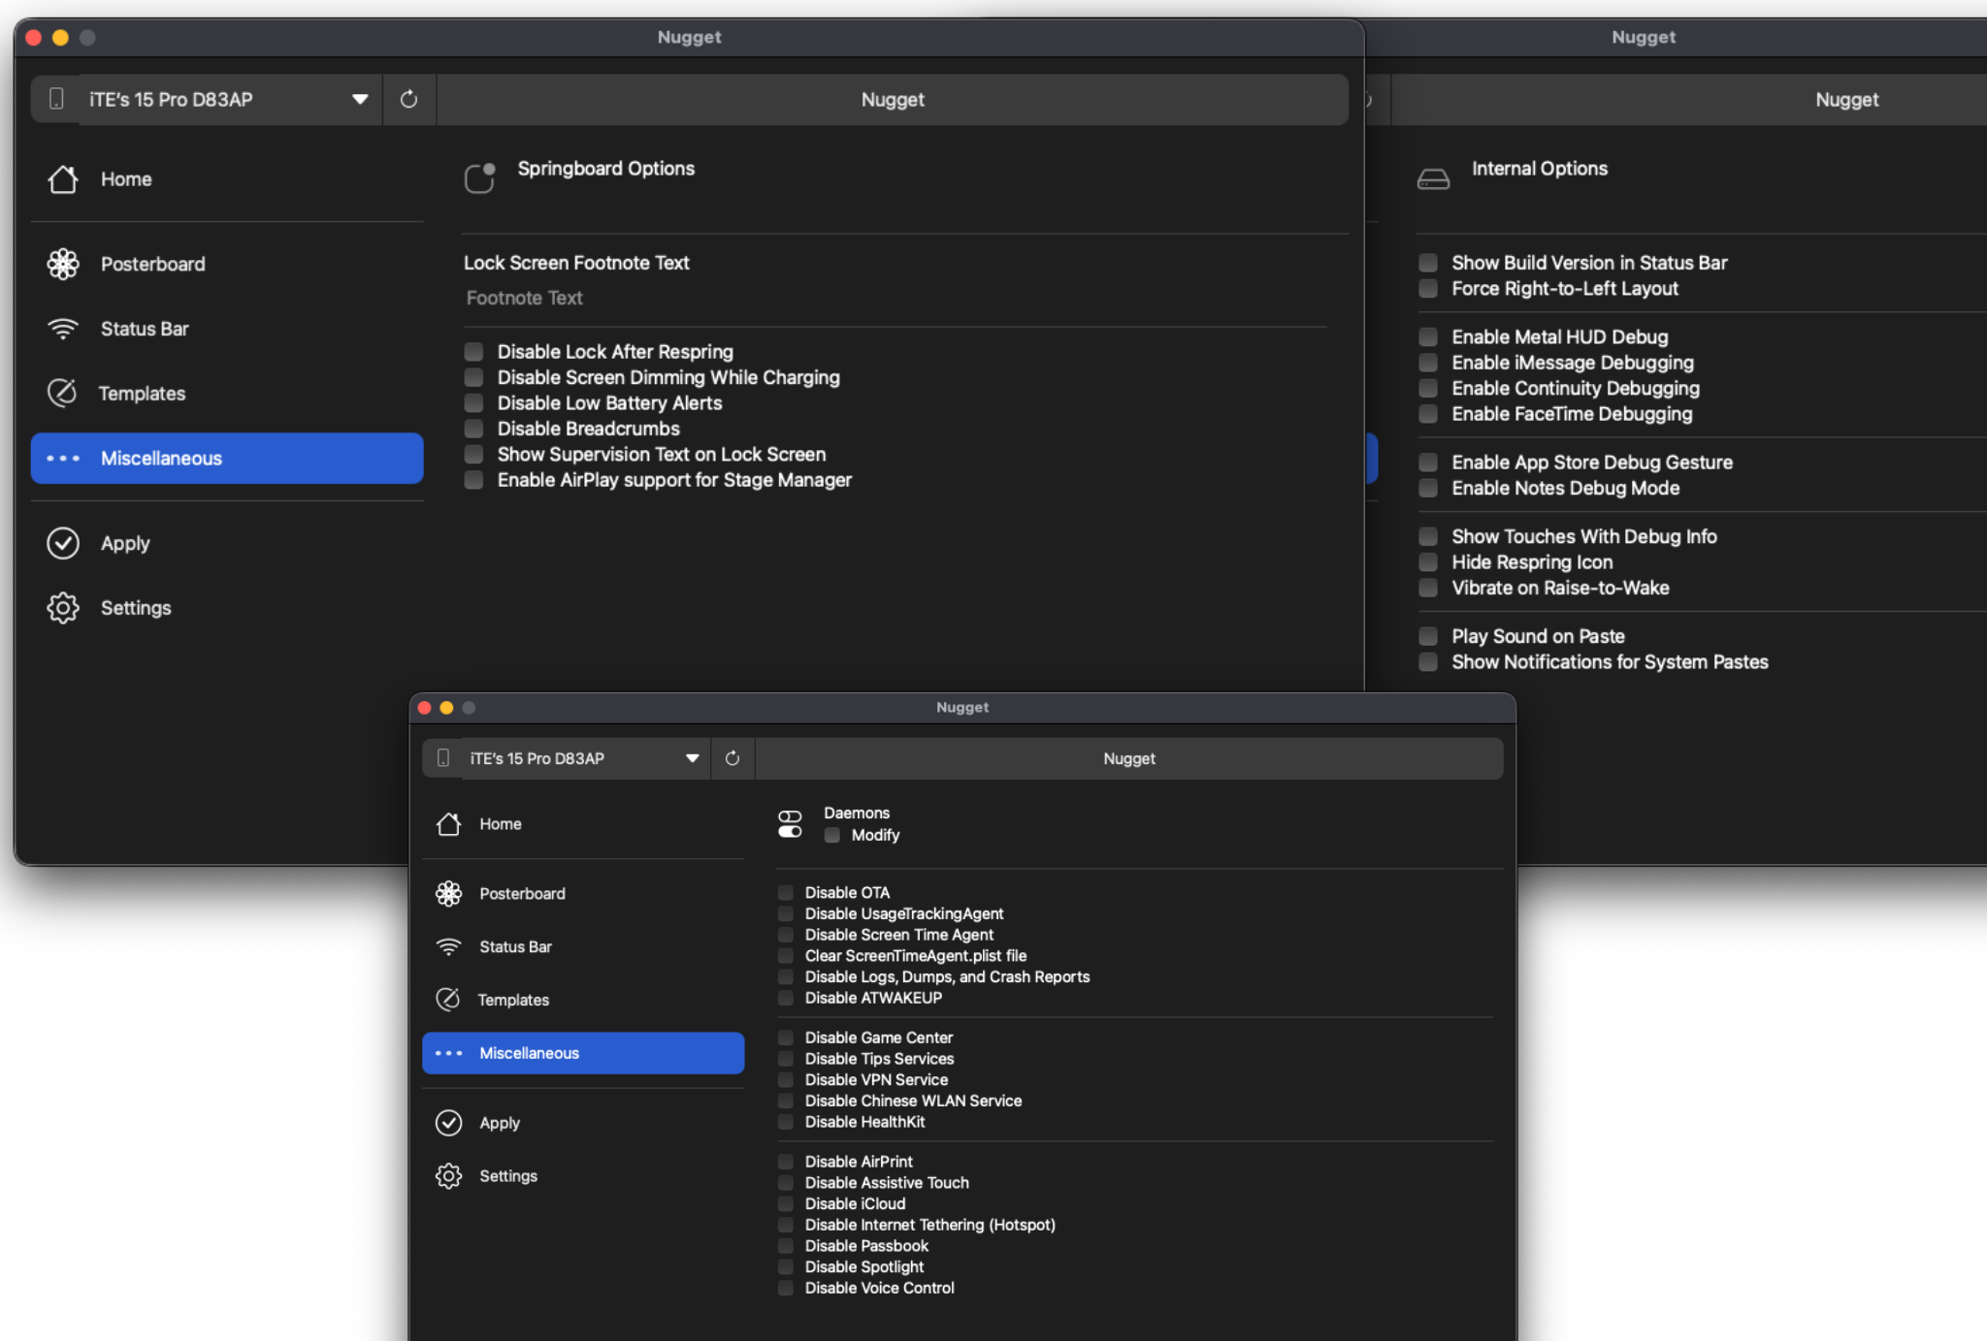Enable AirPlay support for Stage Manager checkbox
This screenshot has width=1987, height=1341.
click(473, 480)
